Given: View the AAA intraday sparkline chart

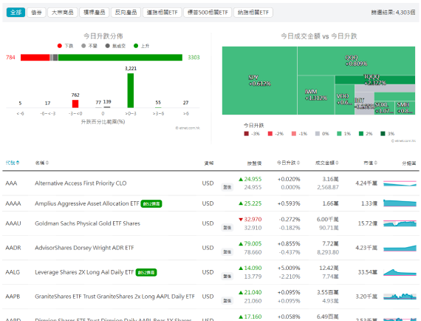Looking at the screenshot, I should [x=400, y=183].
